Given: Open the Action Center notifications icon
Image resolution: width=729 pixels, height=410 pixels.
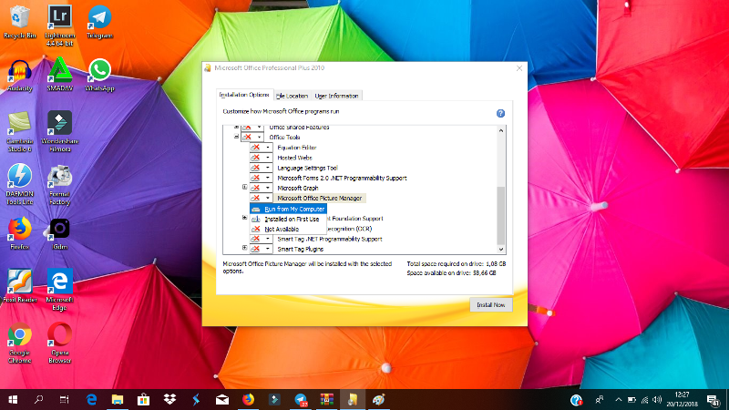Looking at the screenshot, I should pyautogui.click(x=713, y=400).
